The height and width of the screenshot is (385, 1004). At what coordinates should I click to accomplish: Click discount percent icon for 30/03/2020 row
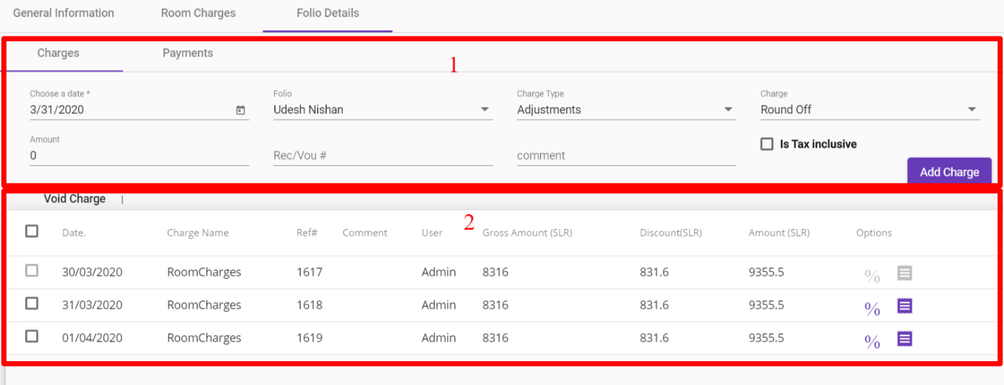pos(872,276)
